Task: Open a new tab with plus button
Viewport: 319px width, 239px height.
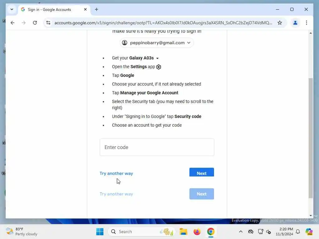Action: coord(97,9)
